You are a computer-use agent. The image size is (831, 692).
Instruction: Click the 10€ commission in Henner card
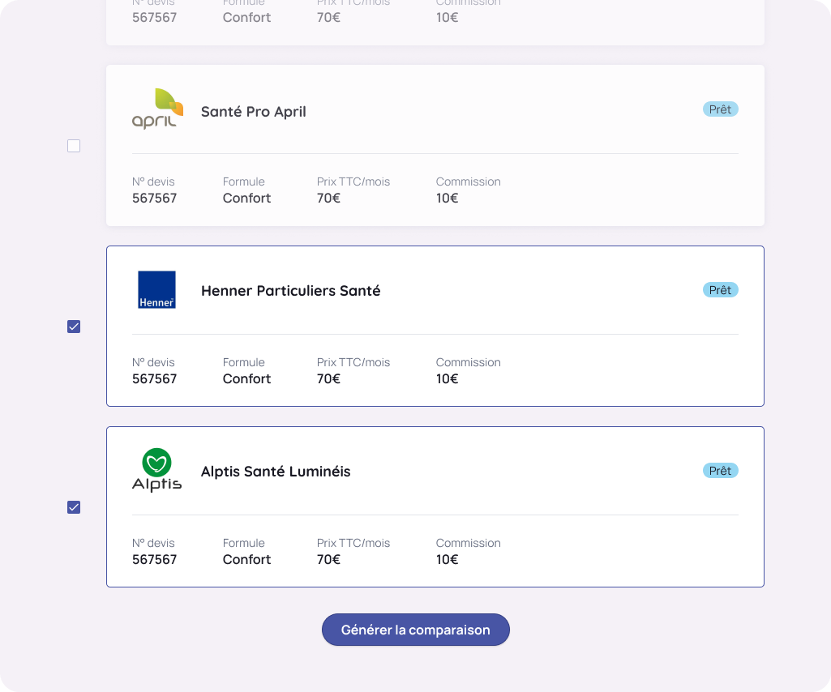[x=447, y=379]
